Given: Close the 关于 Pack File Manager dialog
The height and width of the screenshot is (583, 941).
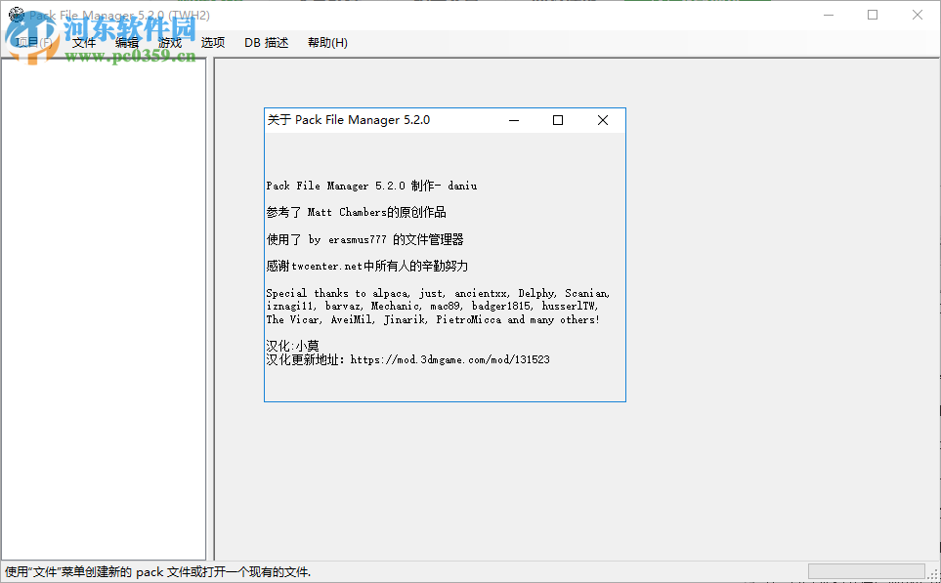Looking at the screenshot, I should click(x=602, y=119).
